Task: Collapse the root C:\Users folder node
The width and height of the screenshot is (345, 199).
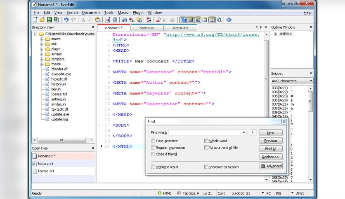Action: (x=35, y=34)
